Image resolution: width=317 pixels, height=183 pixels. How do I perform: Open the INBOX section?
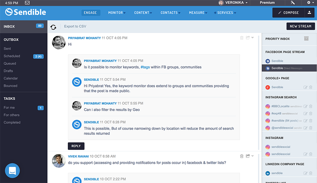click(24, 27)
